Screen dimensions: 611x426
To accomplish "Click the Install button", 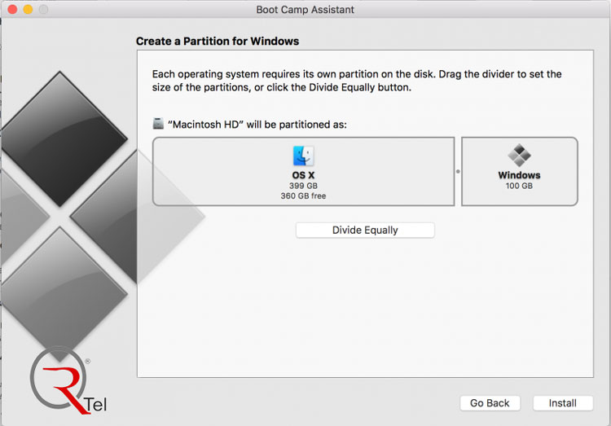I will coord(563,403).
